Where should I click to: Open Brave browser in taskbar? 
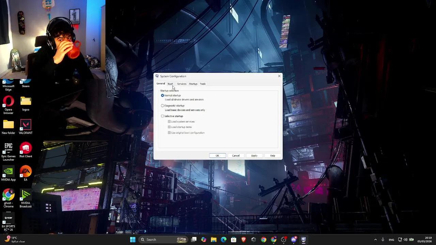244,240
